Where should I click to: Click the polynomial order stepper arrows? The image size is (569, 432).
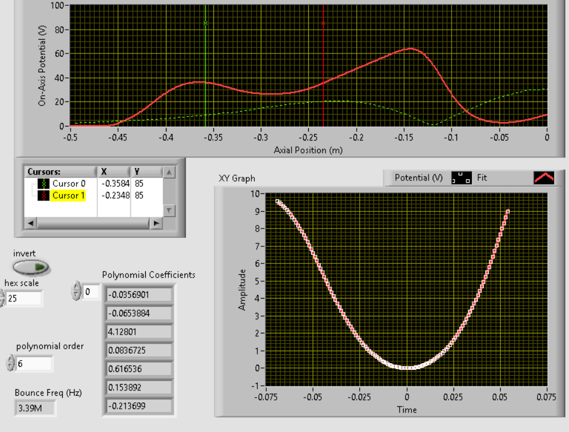(10, 363)
